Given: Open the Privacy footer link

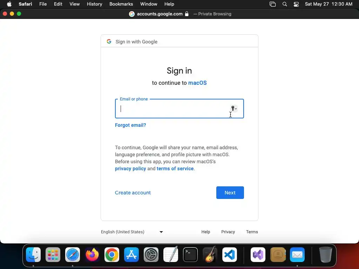Looking at the screenshot, I should [x=228, y=232].
